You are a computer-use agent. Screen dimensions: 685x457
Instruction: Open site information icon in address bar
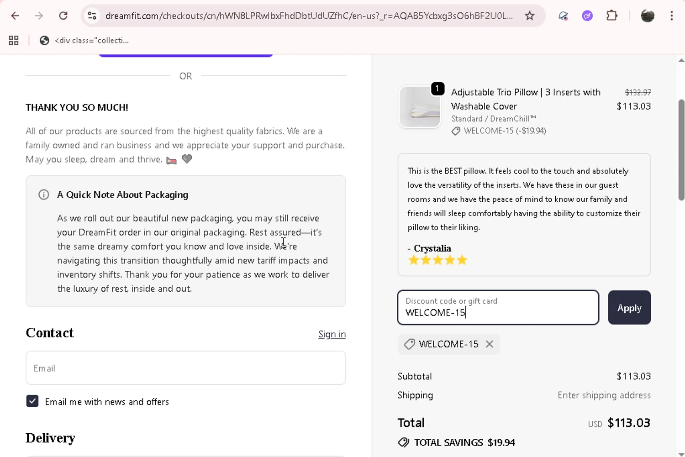(92, 16)
